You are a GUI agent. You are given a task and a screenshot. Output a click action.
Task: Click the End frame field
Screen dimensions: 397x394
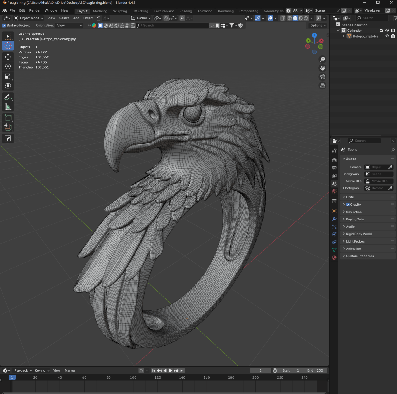[315, 370]
